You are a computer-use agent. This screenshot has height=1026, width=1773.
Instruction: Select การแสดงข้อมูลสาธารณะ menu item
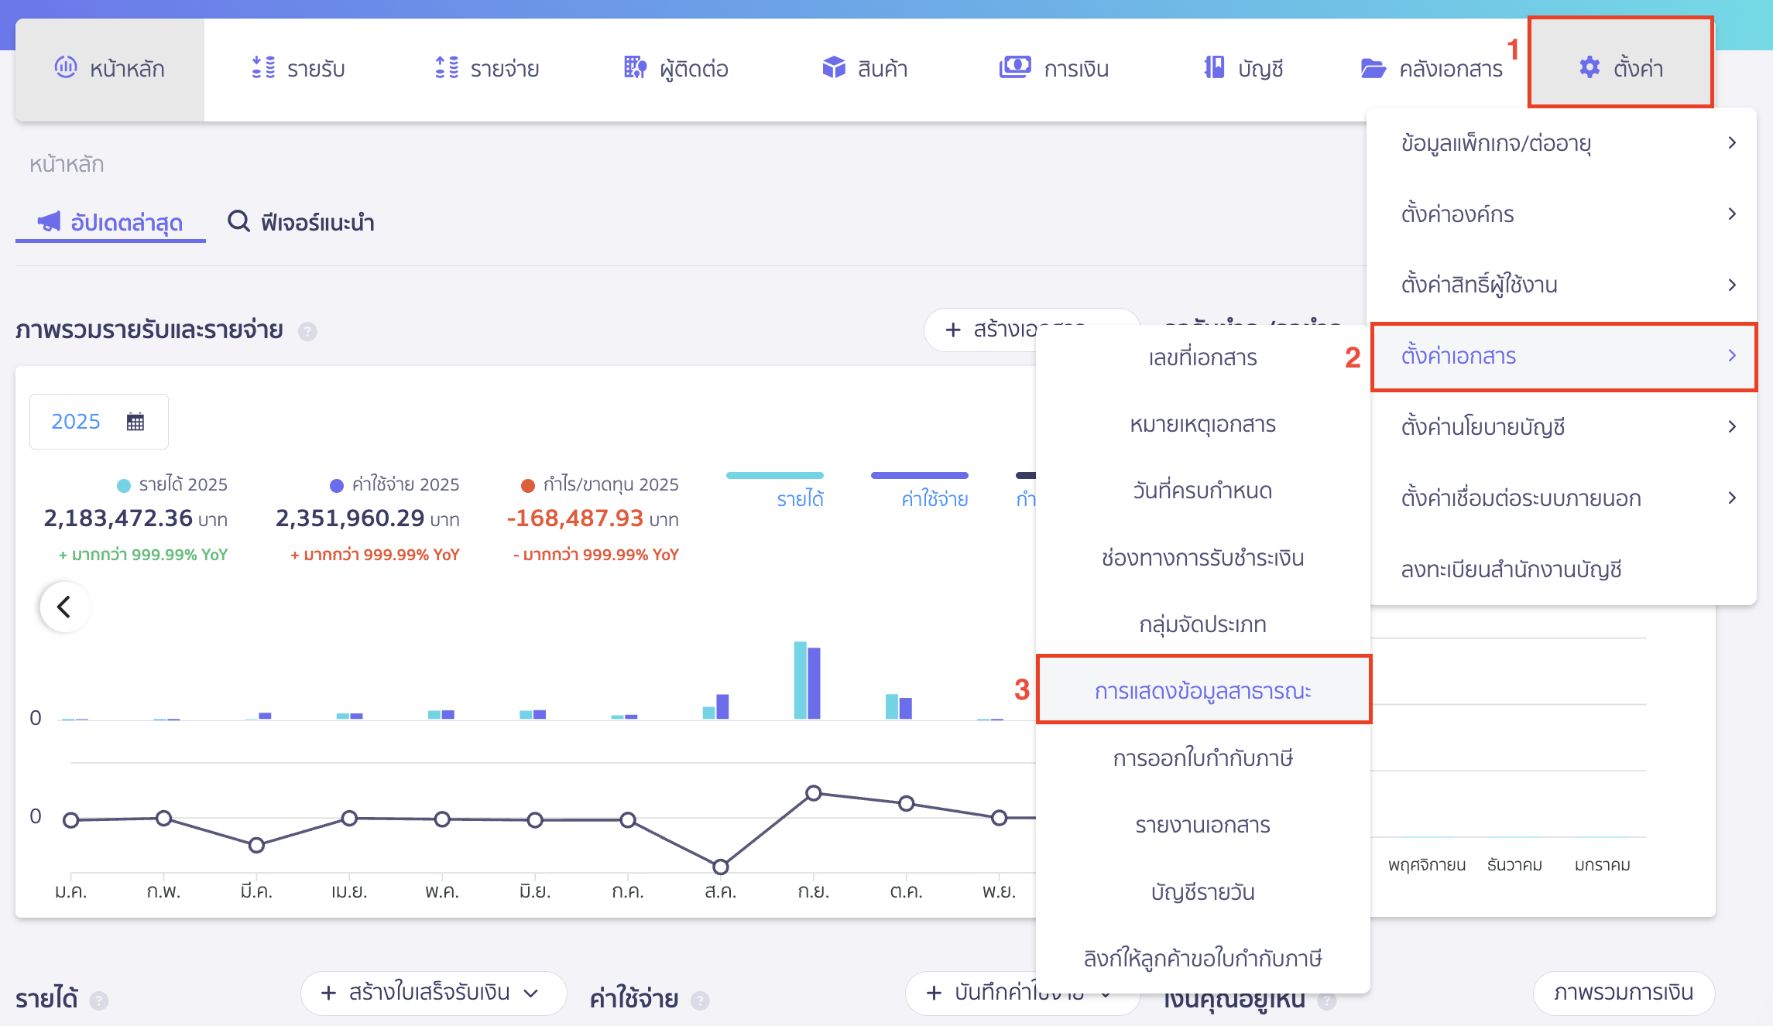click(1204, 691)
